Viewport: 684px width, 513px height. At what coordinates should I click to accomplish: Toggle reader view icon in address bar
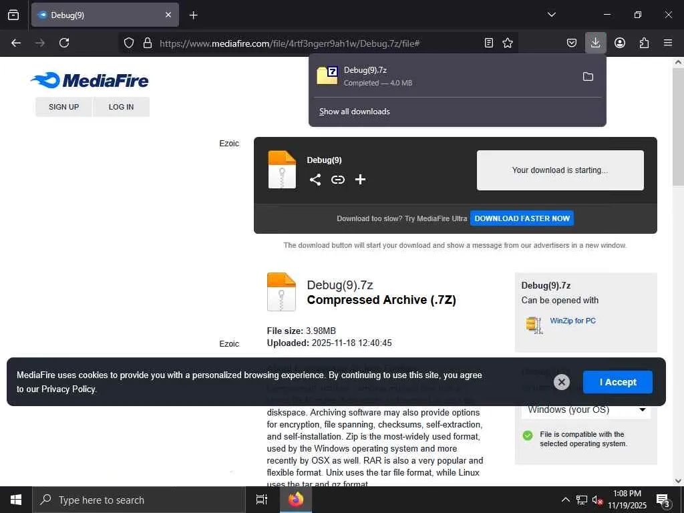489,43
